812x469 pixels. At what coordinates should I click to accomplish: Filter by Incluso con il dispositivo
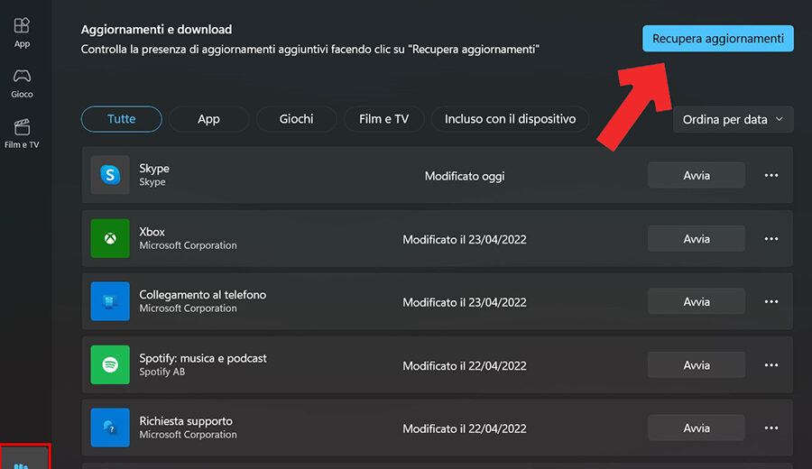[x=510, y=119]
